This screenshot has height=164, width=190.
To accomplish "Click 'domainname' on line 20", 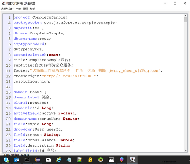I will click(x=25, y=119).
